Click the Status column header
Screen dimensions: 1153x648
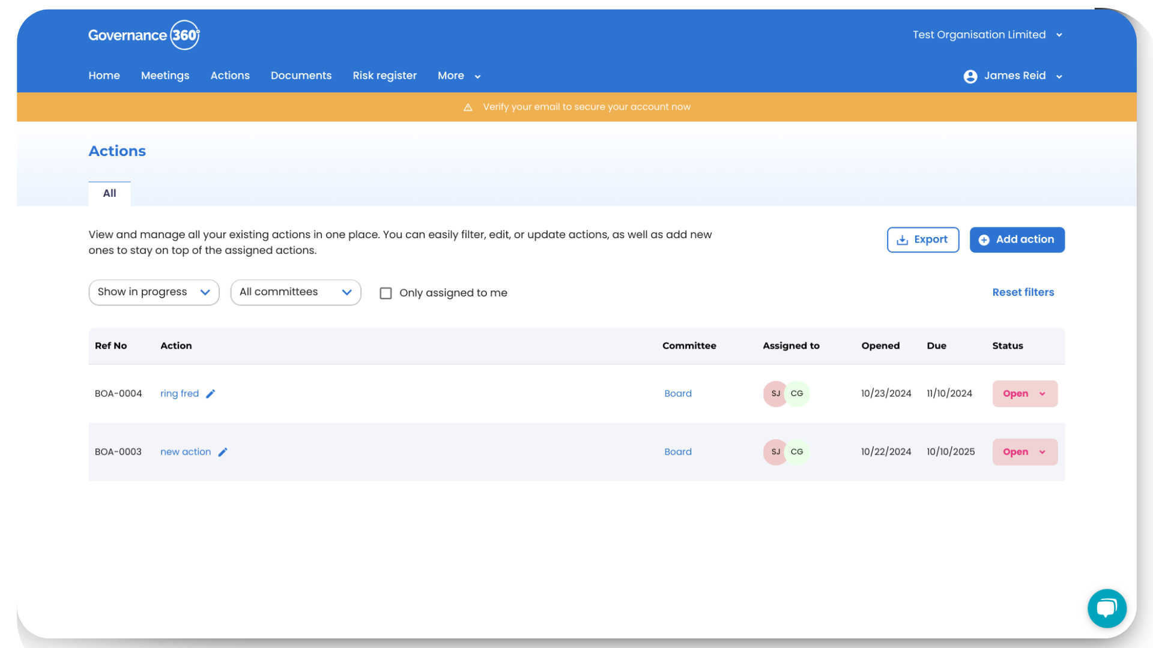click(1007, 346)
